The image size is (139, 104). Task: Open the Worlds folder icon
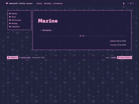pyautogui.click(x=10, y=14)
